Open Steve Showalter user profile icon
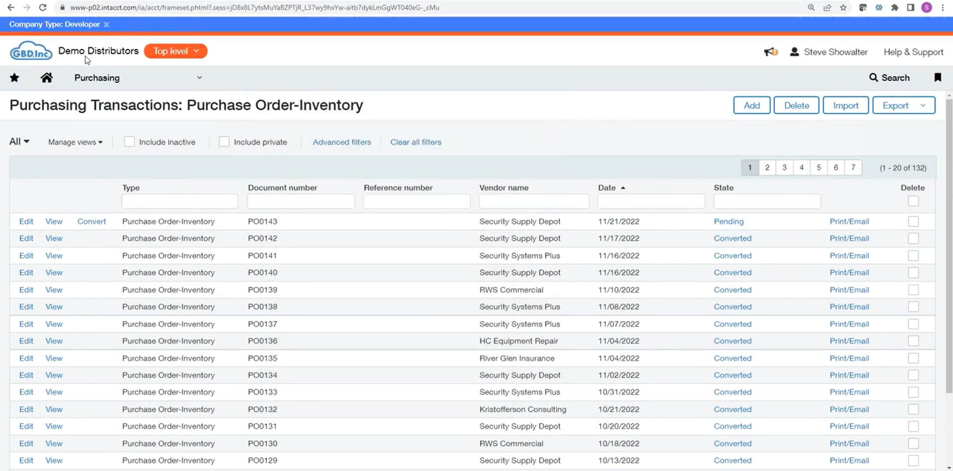 [x=794, y=52]
